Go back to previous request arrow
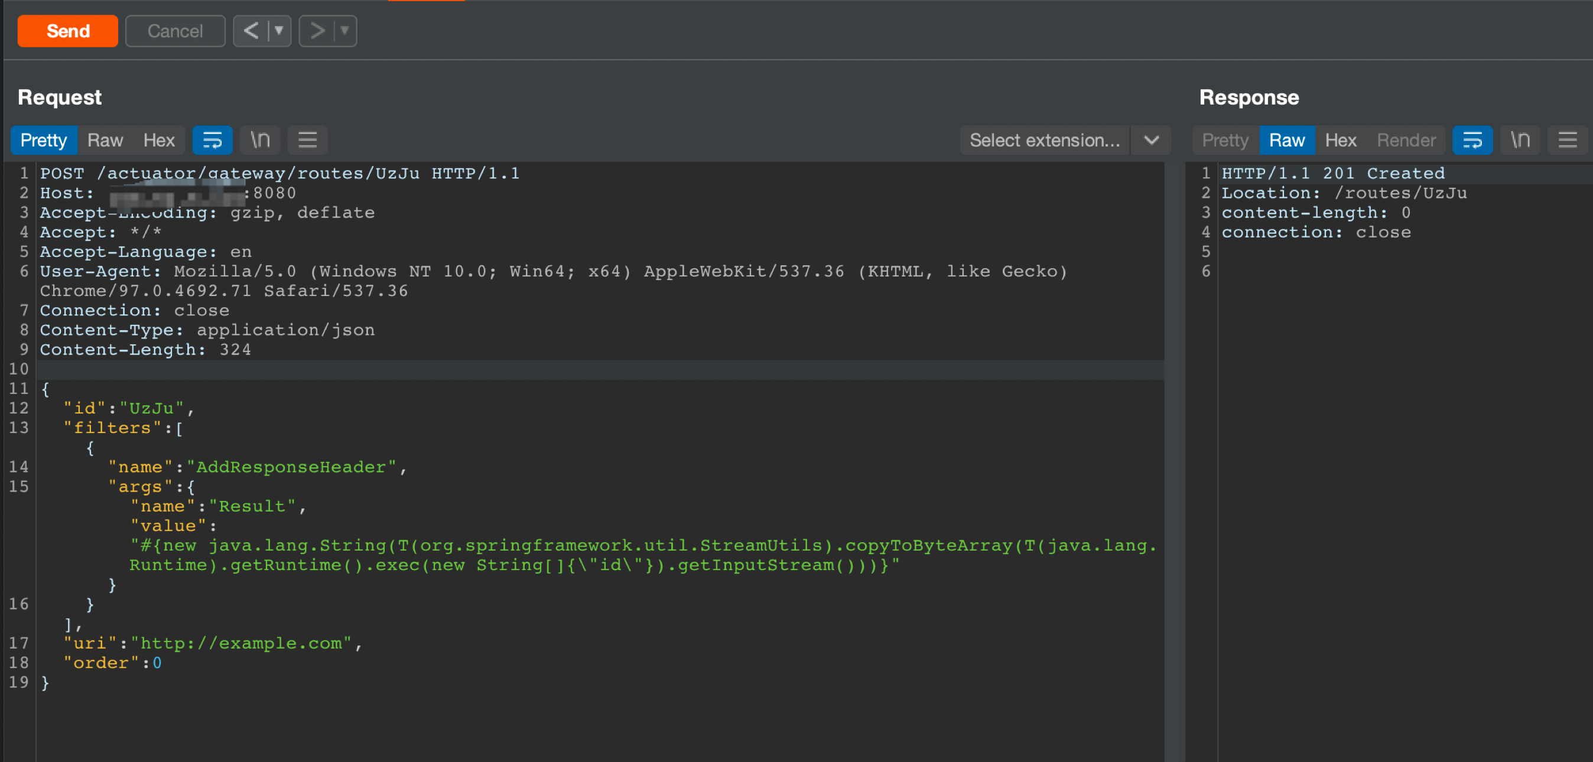Image resolution: width=1593 pixels, height=762 pixels. click(x=251, y=31)
